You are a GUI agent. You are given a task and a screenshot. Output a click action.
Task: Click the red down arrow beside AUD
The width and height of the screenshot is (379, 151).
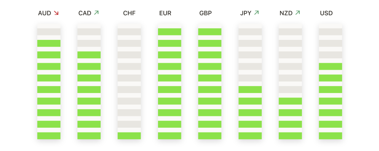56,13
